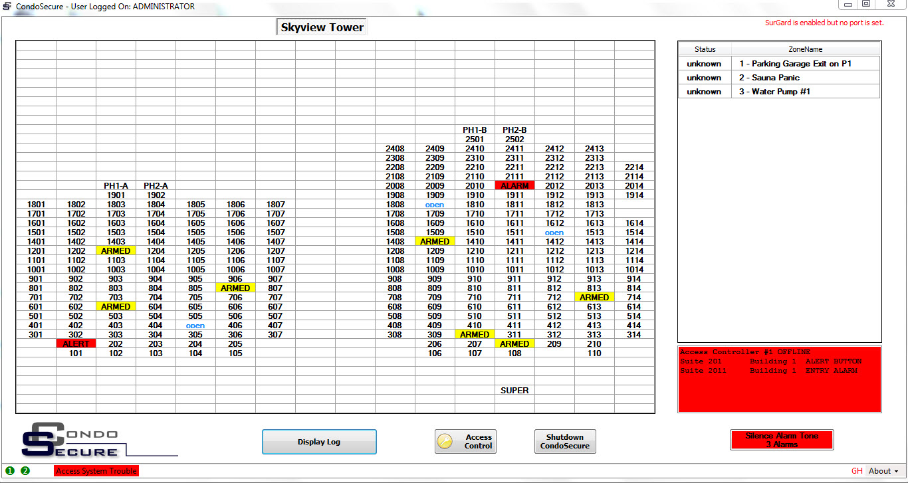Select the Sauna Panic zone row
The image size is (908, 483).
coord(806,78)
